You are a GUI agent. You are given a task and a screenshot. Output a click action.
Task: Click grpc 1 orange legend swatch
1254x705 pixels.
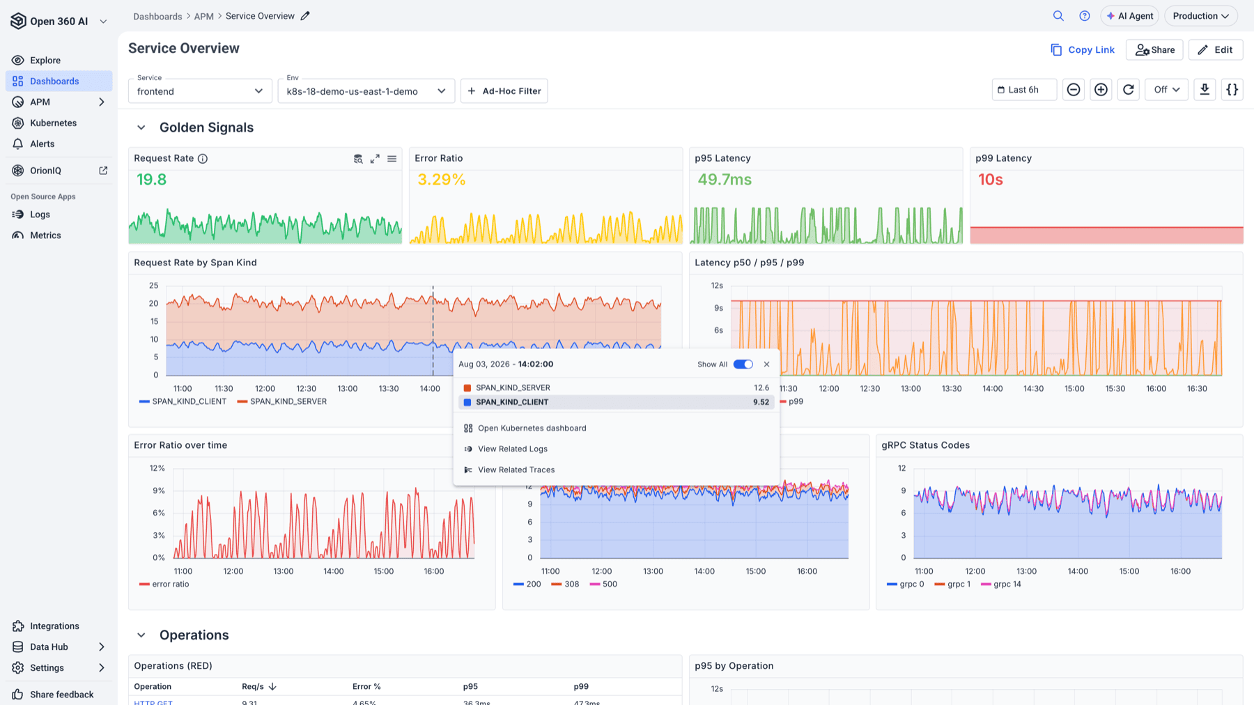(939, 584)
